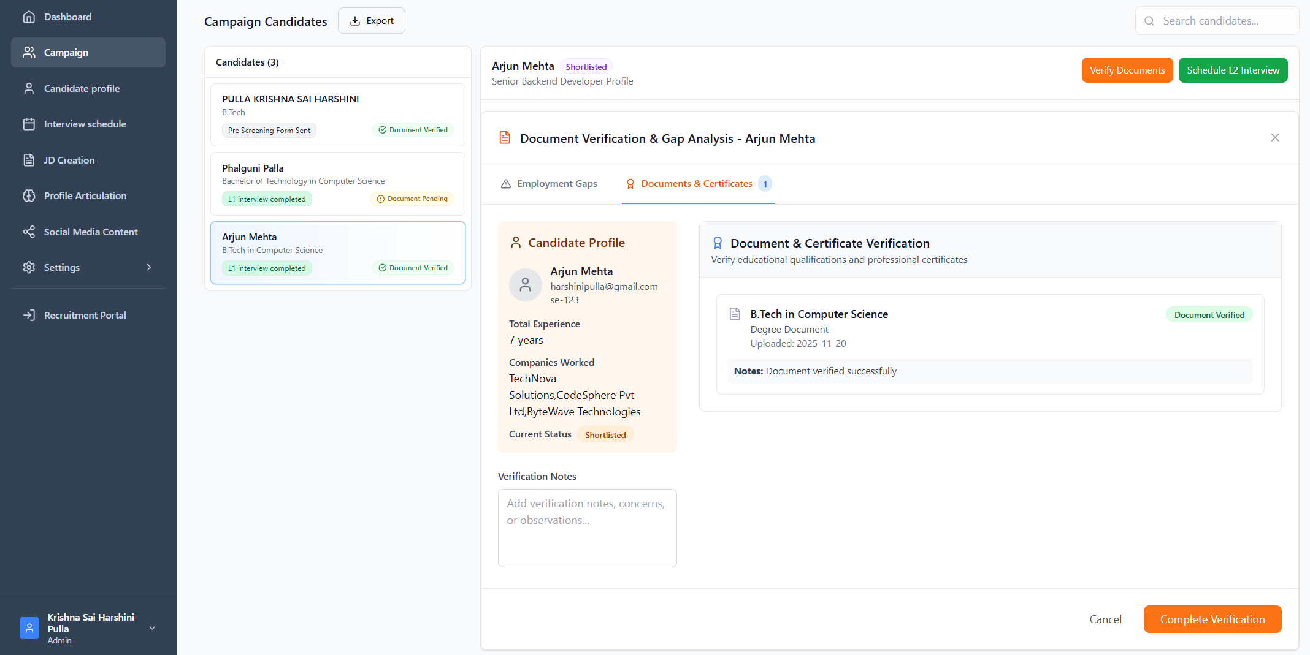The height and width of the screenshot is (655, 1310).
Task: Click Schedule L2 Interview button
Action: click(x=1233, y=70)
